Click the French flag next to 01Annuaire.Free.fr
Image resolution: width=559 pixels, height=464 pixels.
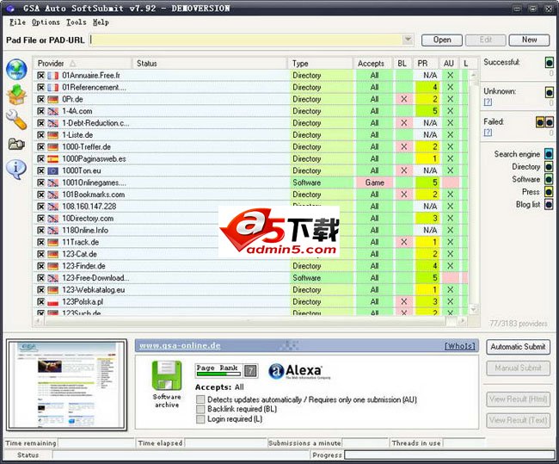coord(52,76)
